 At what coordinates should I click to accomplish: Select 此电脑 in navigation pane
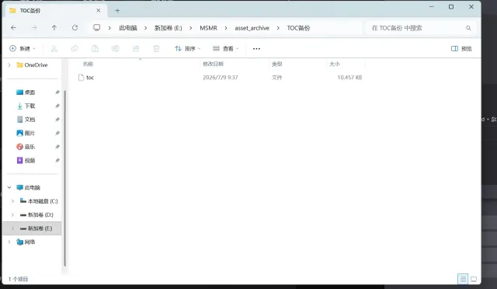(32, 187)
